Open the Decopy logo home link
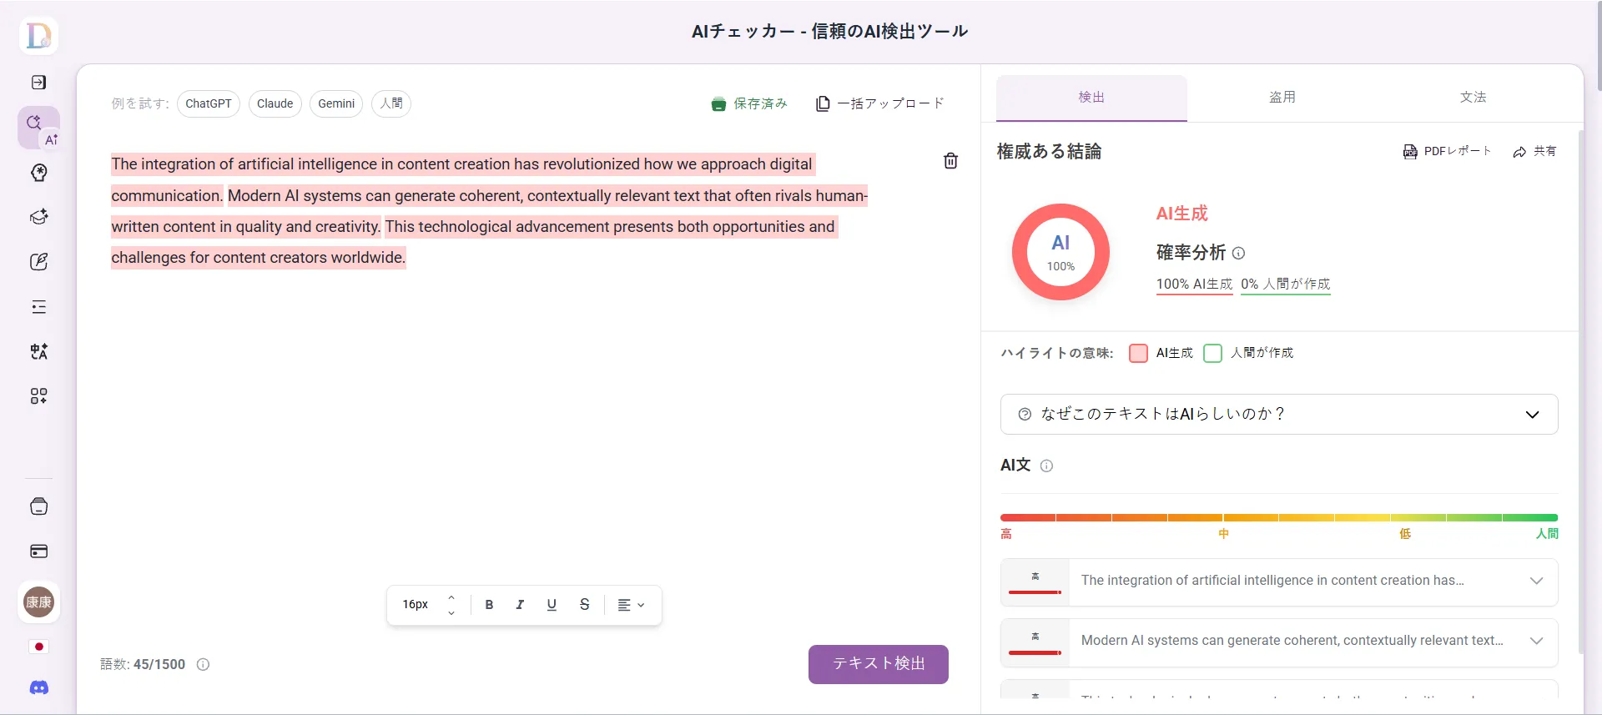The image size is (1602, 715). click(38, 36)
